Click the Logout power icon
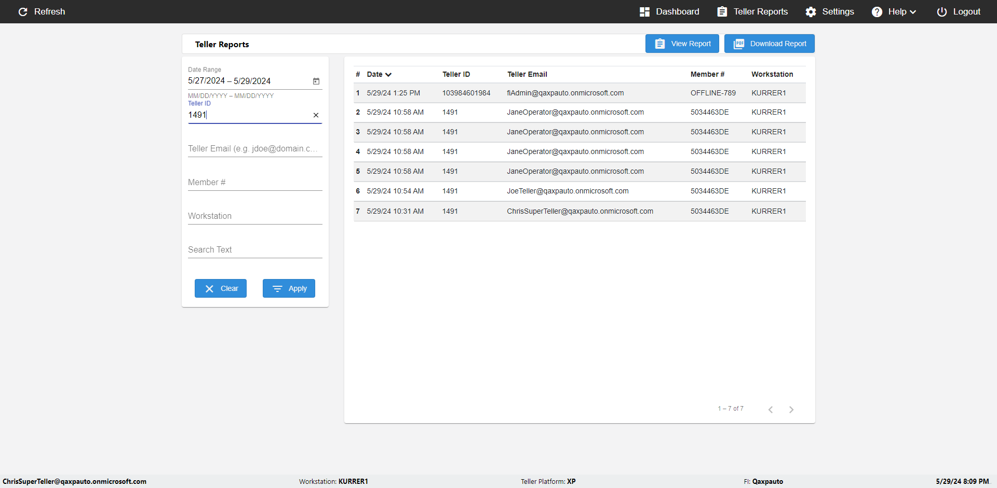 point(941,12)
